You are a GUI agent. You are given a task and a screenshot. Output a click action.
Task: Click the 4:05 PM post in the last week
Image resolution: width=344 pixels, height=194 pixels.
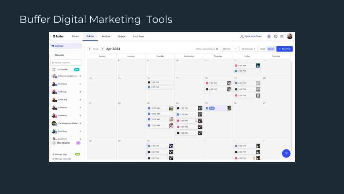click(x=247, y=158)
